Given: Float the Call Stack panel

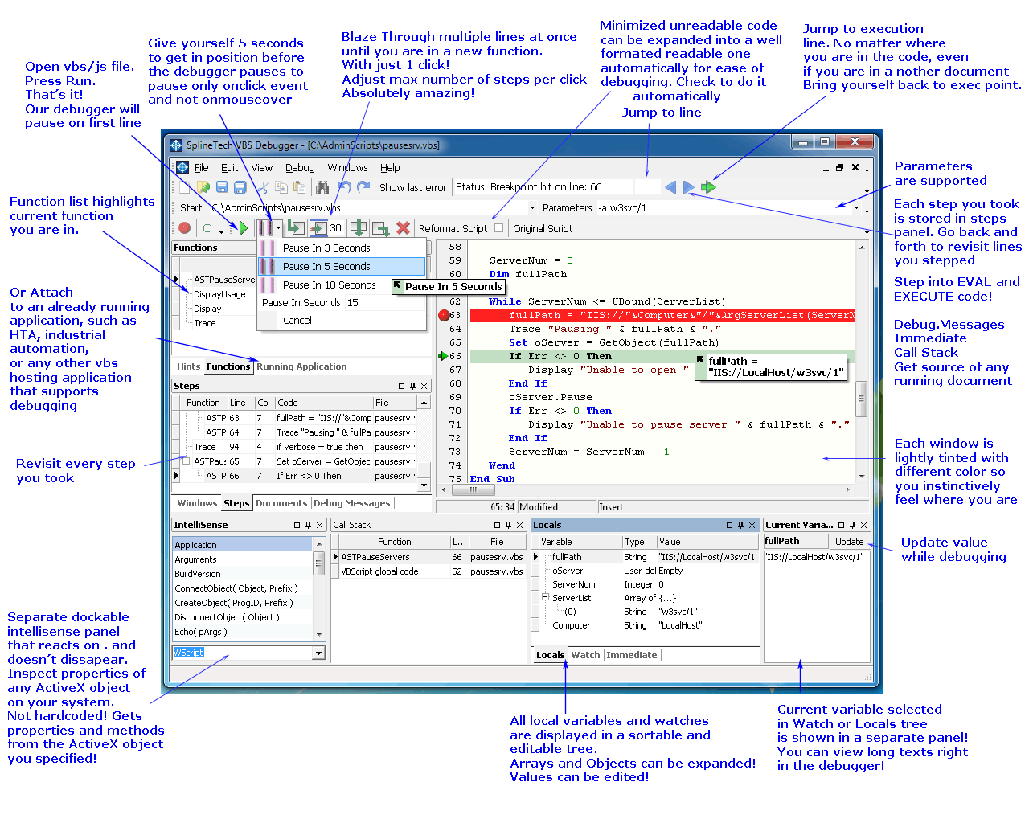Looking at the screenshot, I should tap(497, 525).
